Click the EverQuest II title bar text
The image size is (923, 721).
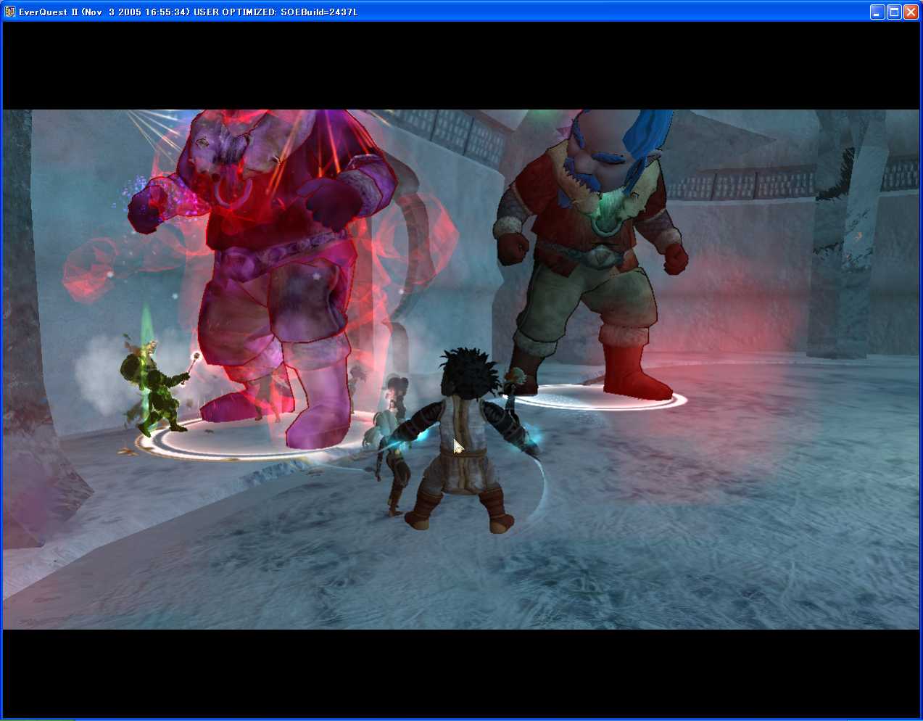point(188,12)
